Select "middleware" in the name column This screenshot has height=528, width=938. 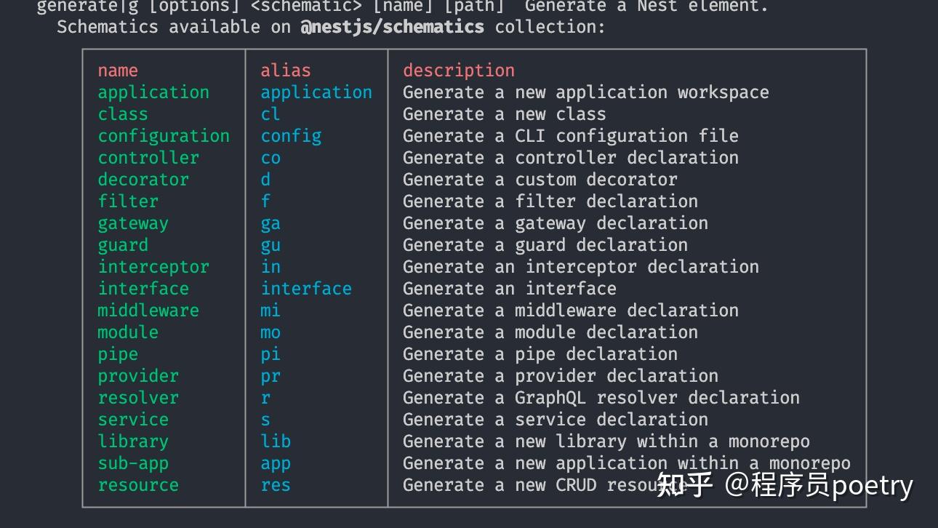tap(148, 311)
